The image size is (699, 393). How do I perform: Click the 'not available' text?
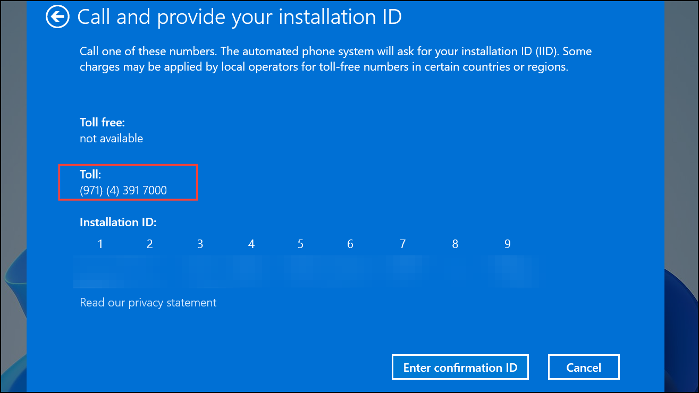(x=112, y=139)
